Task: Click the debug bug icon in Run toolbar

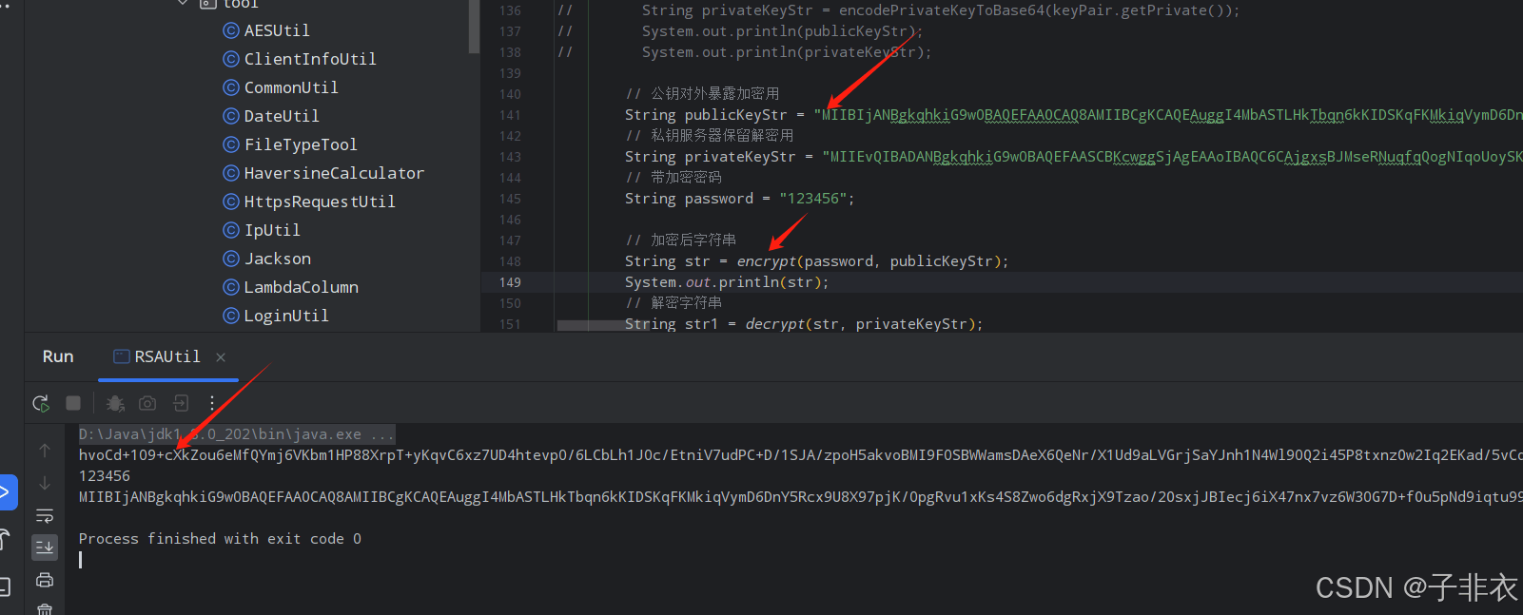Action: (115, 403)
